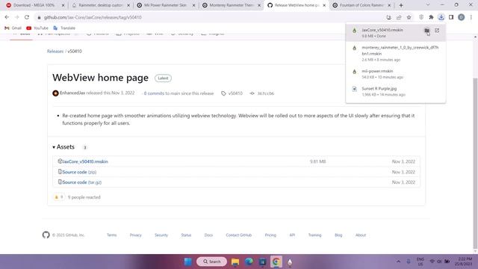The image size is (478, 269).
Task: Open Contact GitHub footer link
Action: click(x=239, y=235)
